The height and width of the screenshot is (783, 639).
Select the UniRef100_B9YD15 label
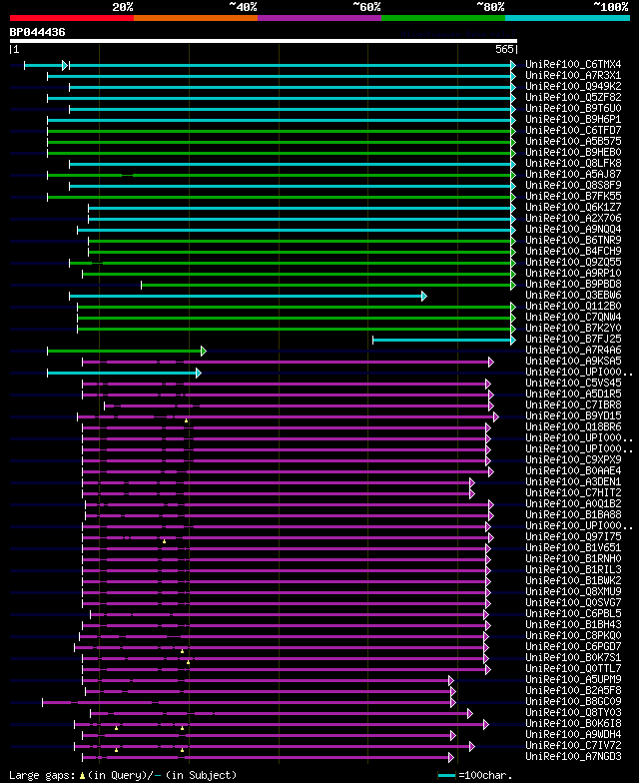click(573, 415)
